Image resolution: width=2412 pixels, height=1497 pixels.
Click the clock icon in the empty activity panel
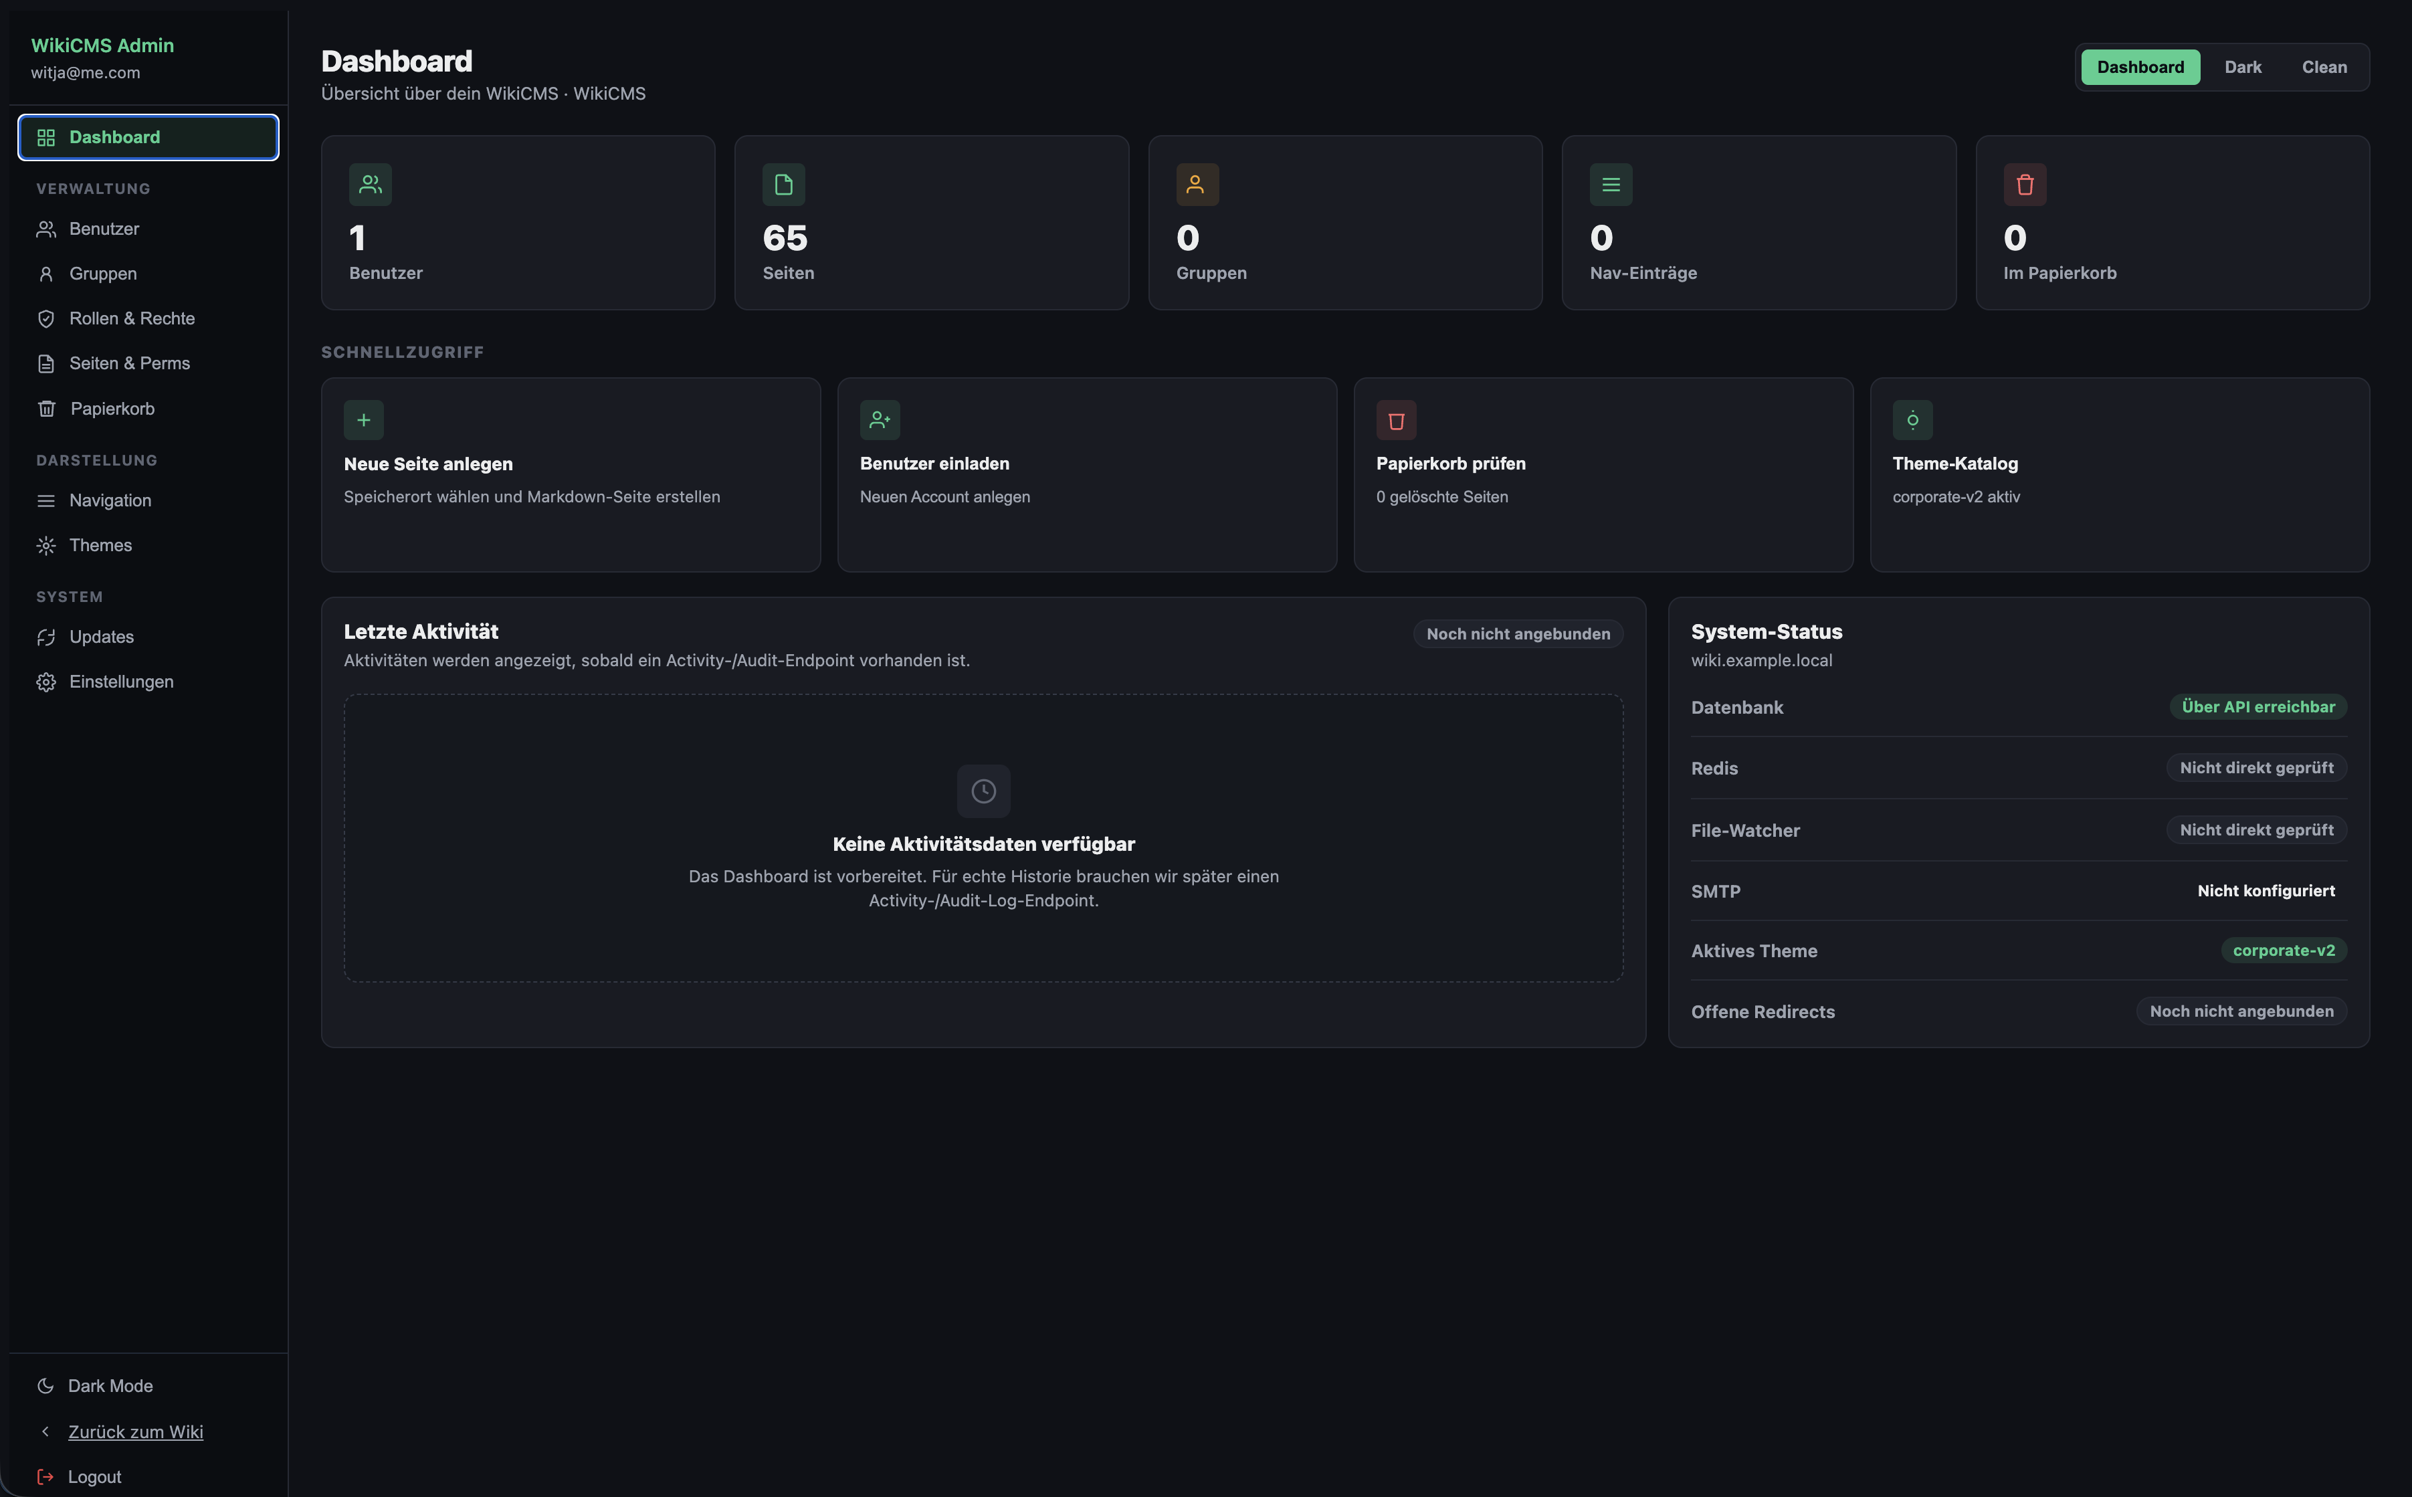click(984, 791)
